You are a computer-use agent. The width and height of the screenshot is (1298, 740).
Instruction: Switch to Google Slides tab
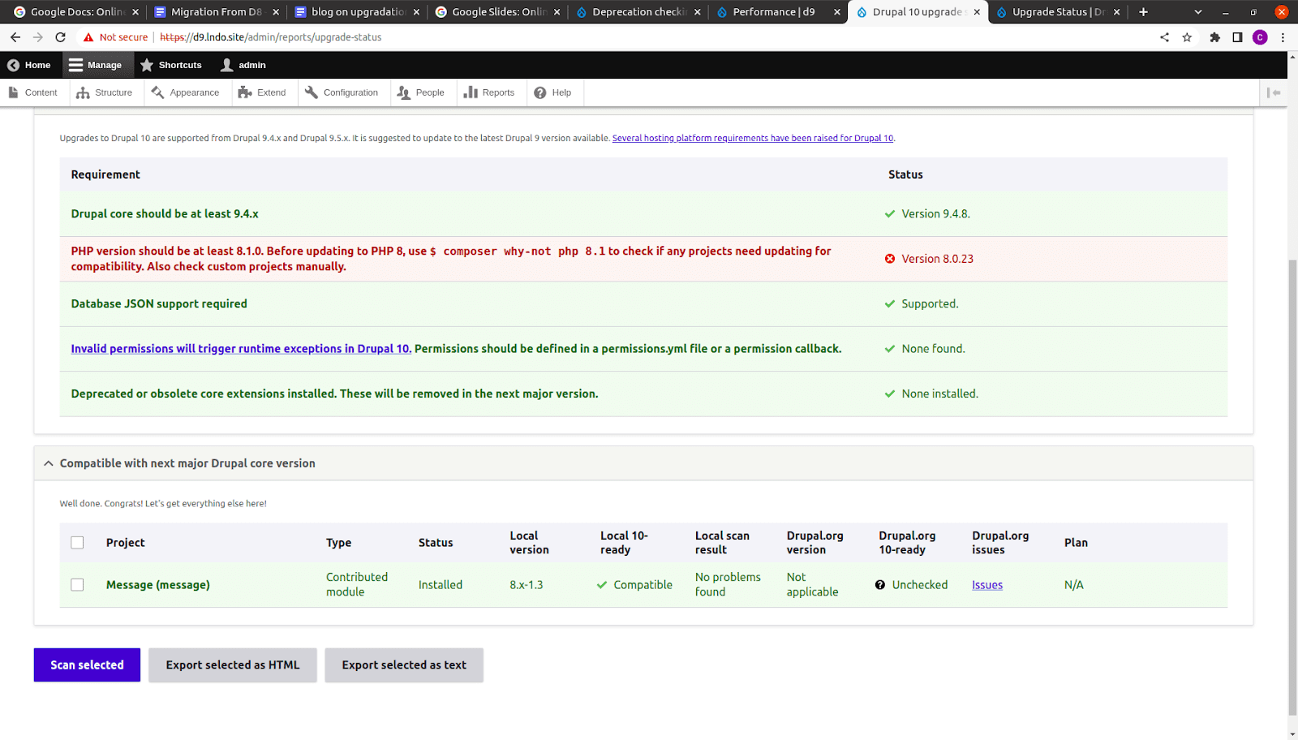tap(497, 12)
